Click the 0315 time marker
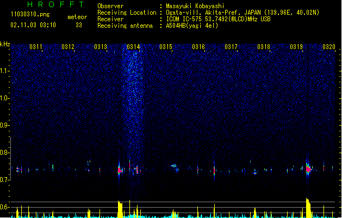The image size is (342, 218). click(166, 47)
